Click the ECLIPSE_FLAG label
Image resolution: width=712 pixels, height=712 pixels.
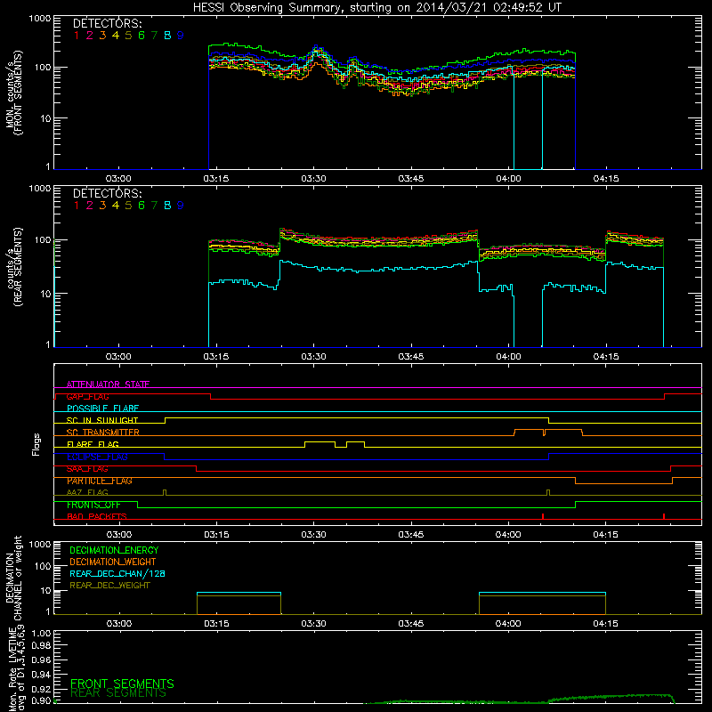tap(97, 457)
